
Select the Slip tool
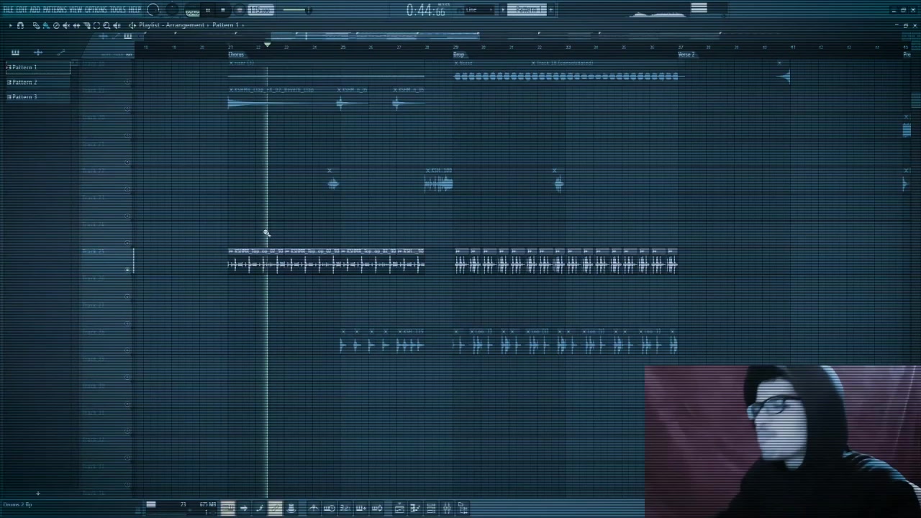[76, 25]
